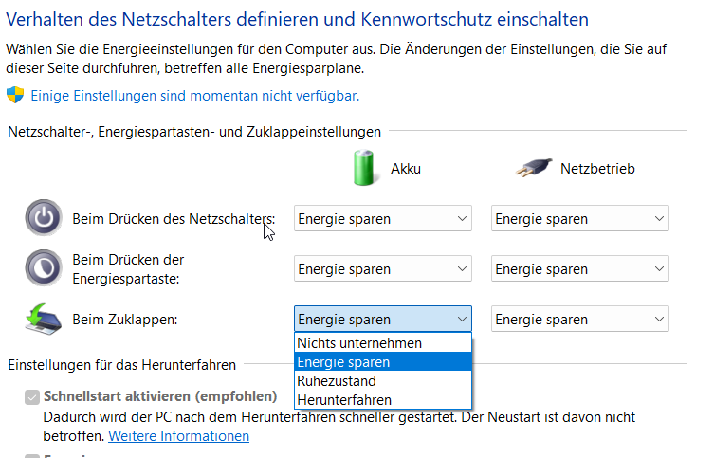Open the Weitere Informationen link

pos(178,436)
